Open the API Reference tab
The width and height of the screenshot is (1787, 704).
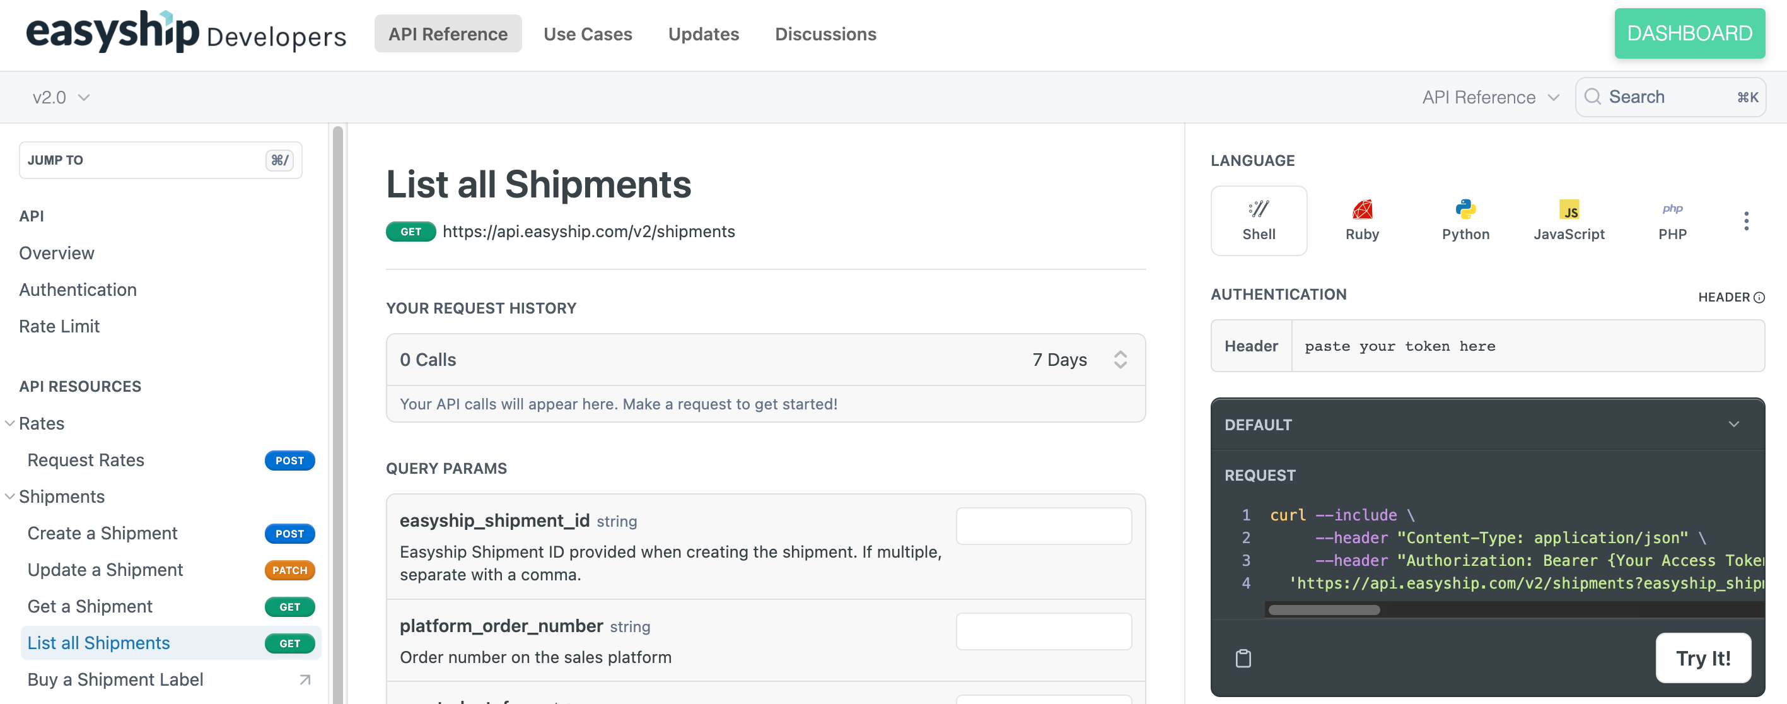[x=448, y=33]
